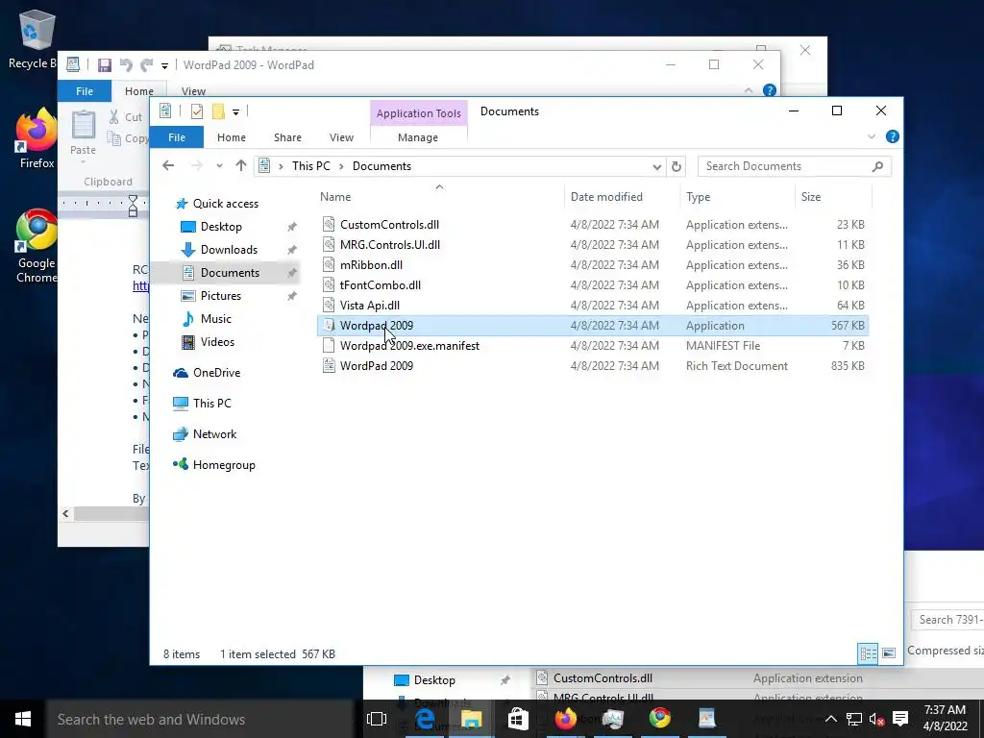Select the WordPad 2009 Rich Text Document

(377, 366)
